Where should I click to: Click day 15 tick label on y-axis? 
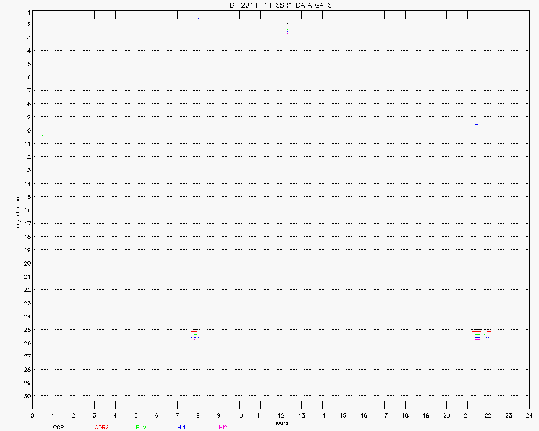click(26, 197)
